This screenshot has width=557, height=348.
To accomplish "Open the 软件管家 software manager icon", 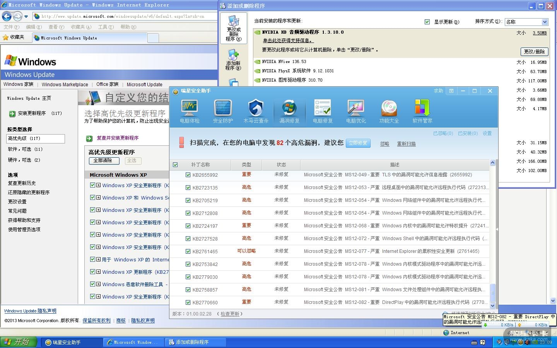I will pos(422,111).
